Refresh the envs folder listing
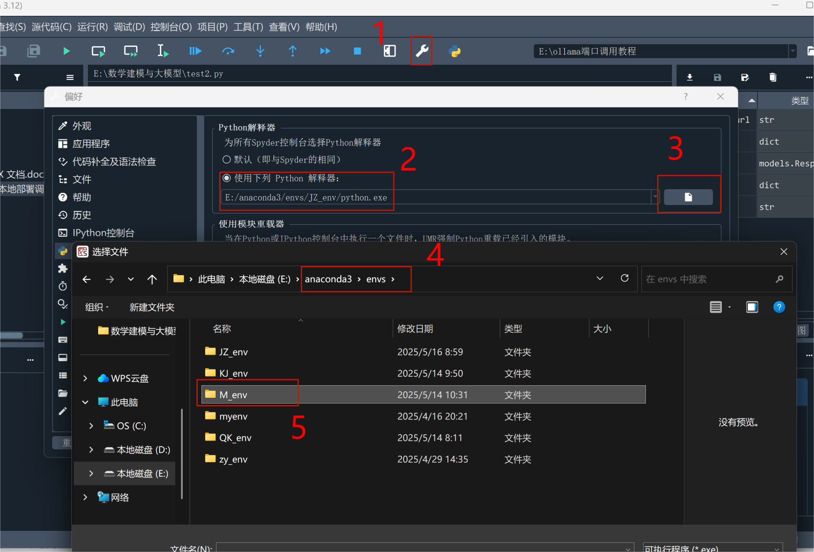Screen dimensions: 814x552 pos(624,278)
